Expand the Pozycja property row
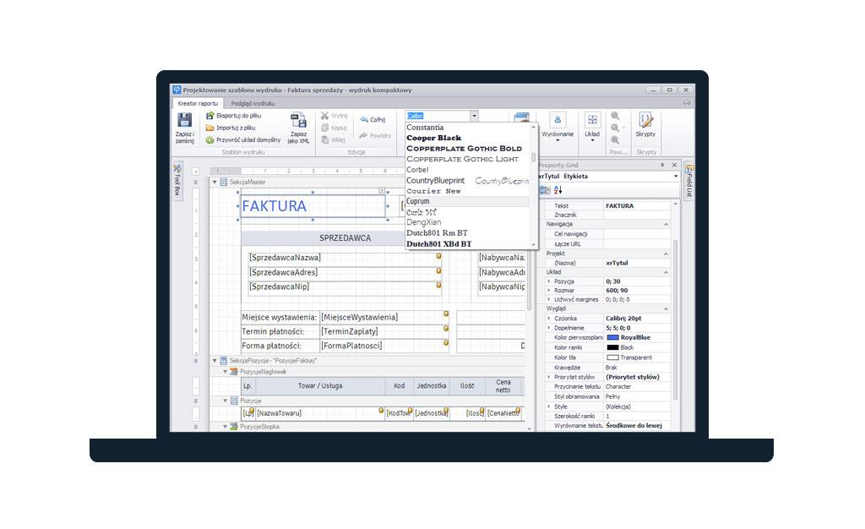Viewport: 865px width, 529px height. pyautogui.click(x=548, y=281)
